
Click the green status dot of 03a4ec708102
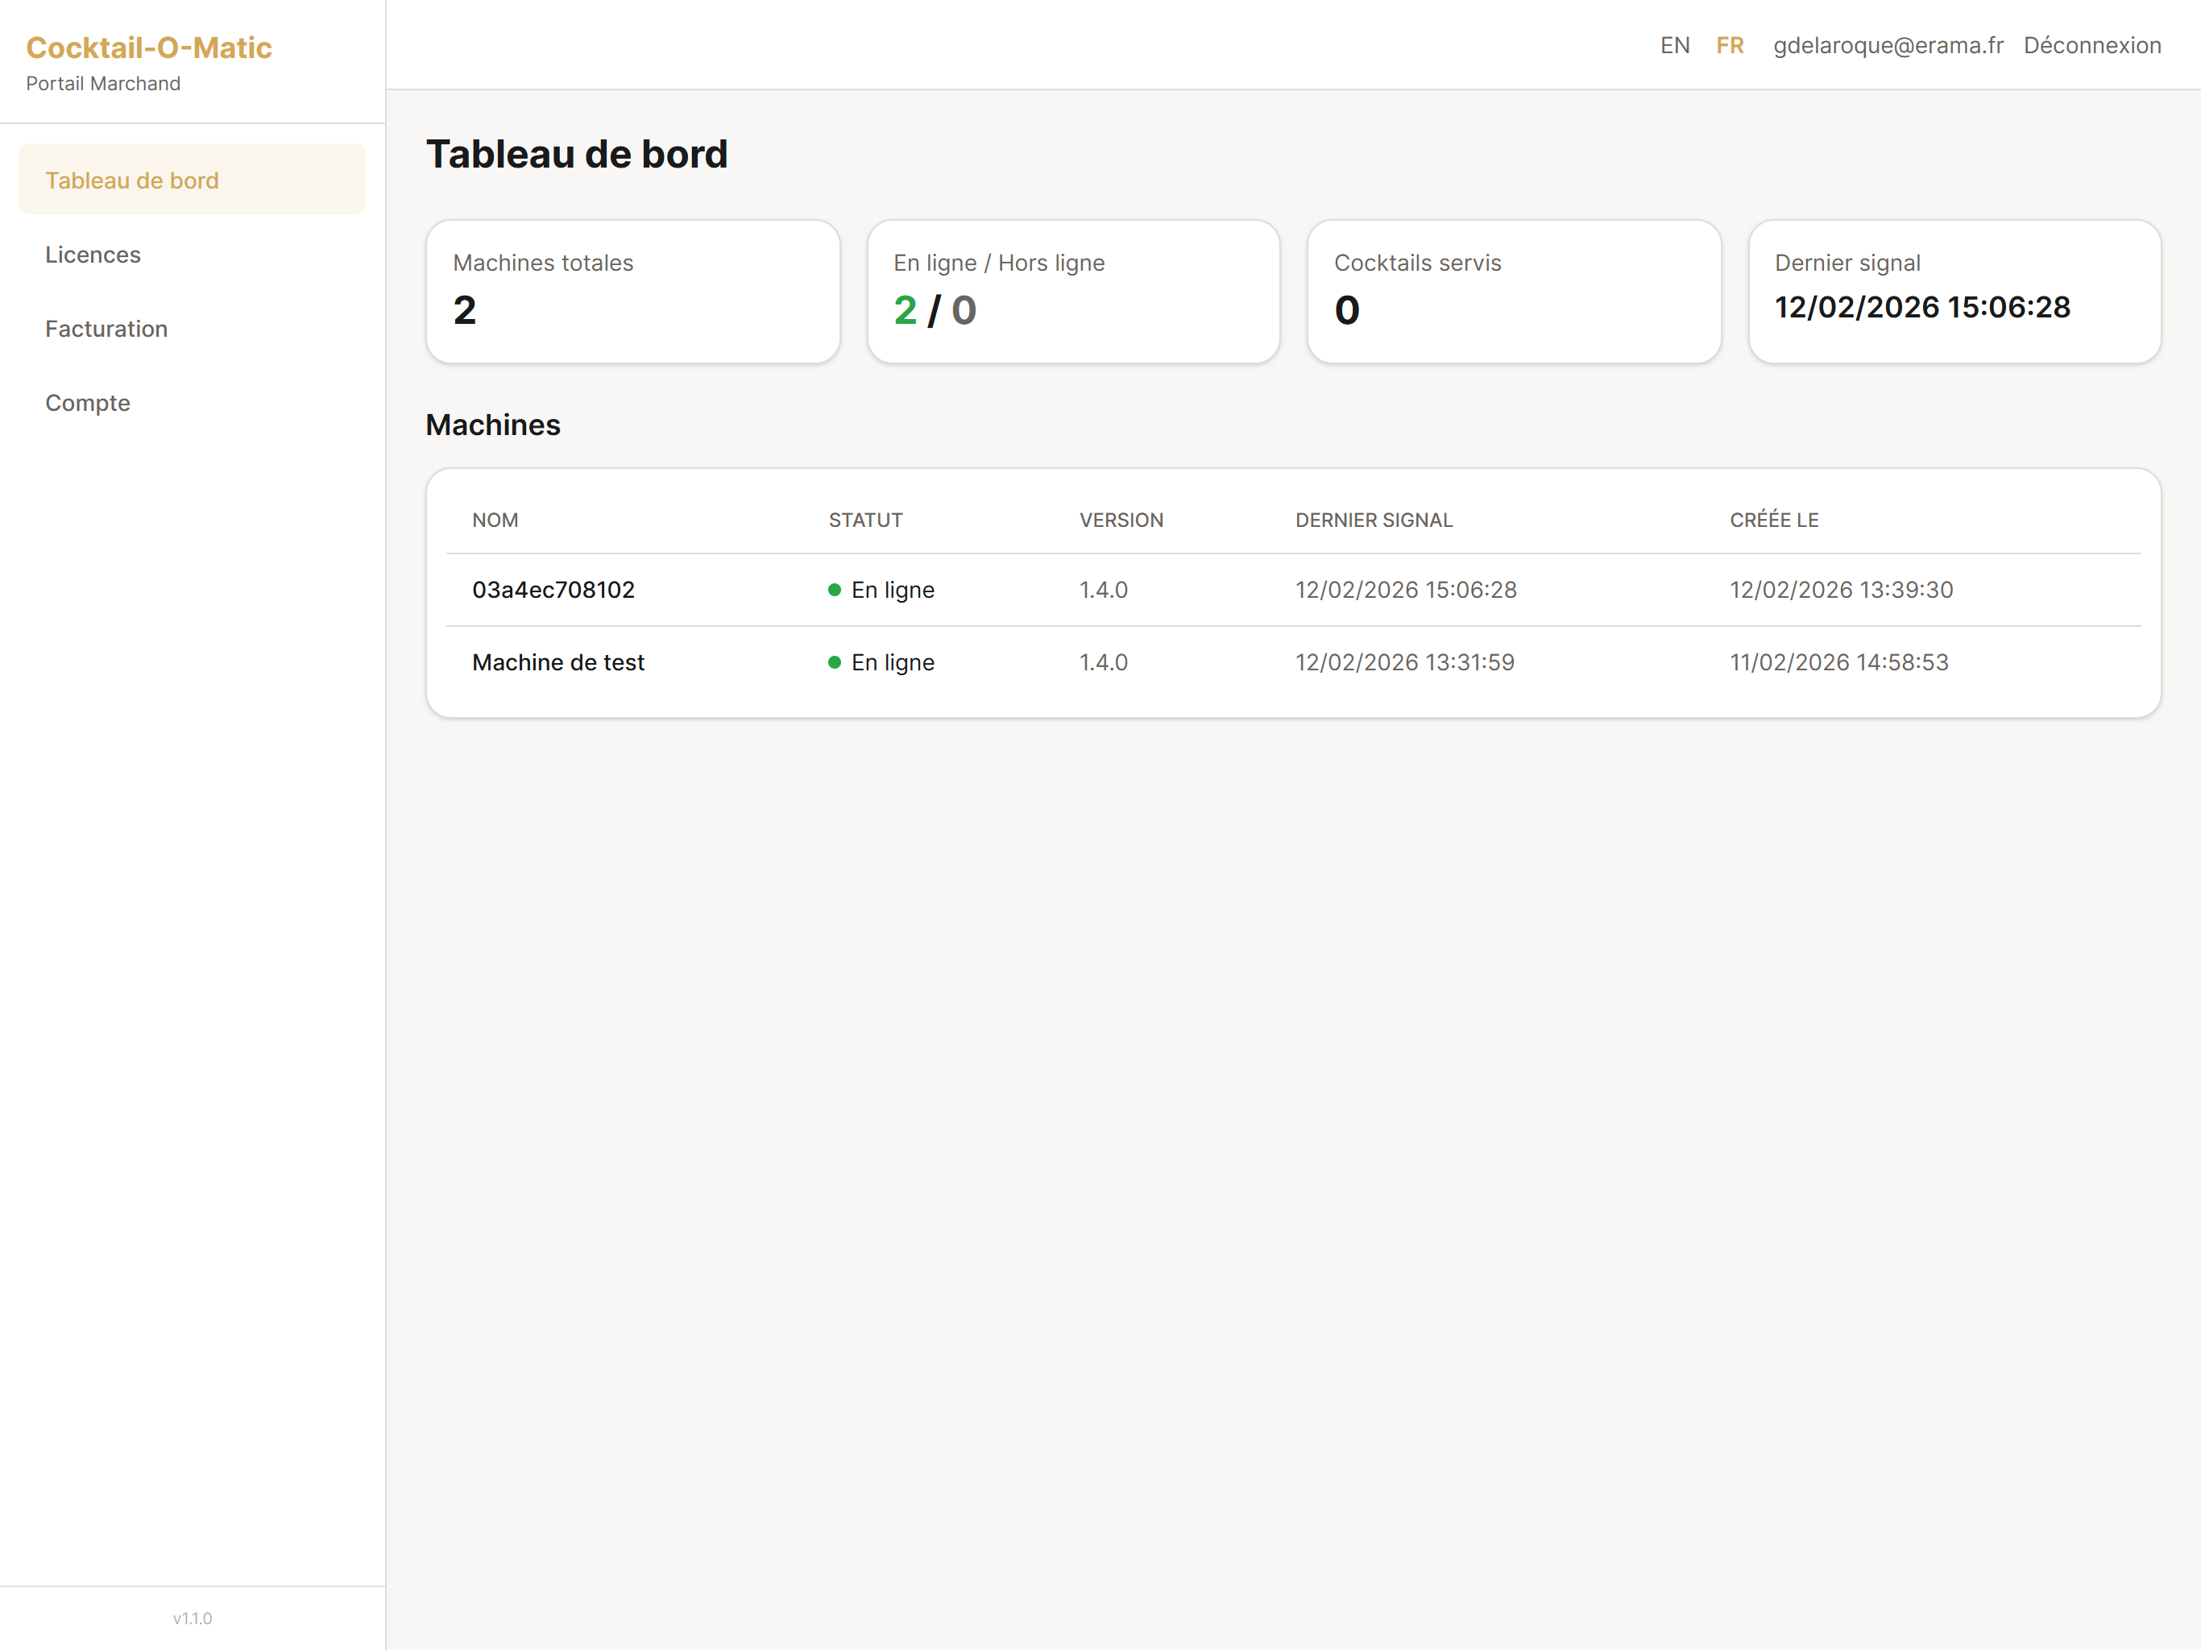(x=835, y=590)
